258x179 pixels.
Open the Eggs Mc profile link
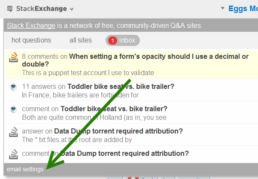243,9
